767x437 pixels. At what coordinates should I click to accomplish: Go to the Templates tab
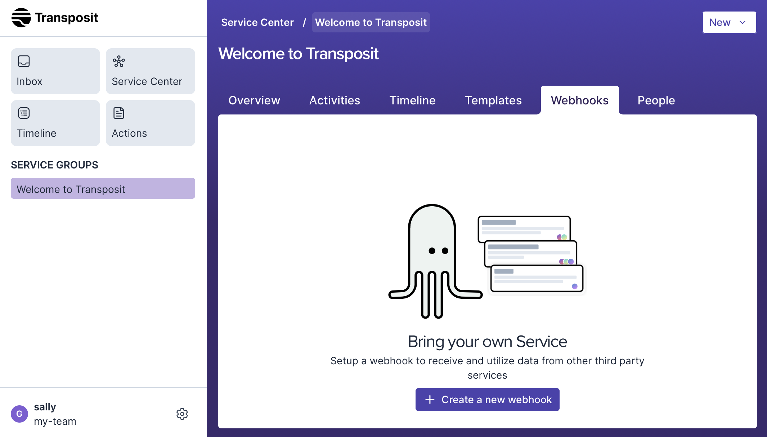click(493, 100)
